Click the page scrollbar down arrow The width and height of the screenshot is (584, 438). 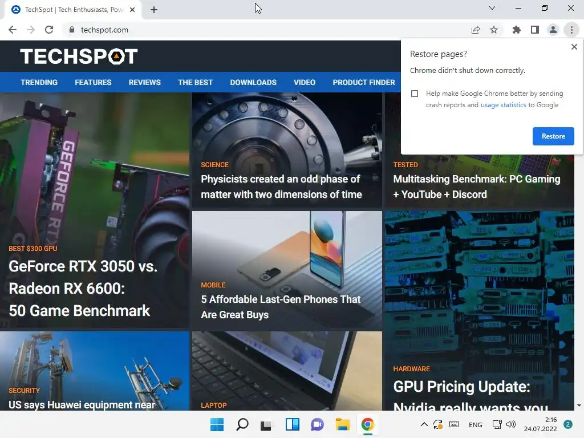click(579, 405)
